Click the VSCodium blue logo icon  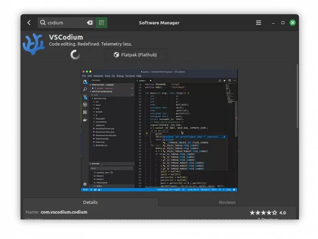[x=34, y=44]
